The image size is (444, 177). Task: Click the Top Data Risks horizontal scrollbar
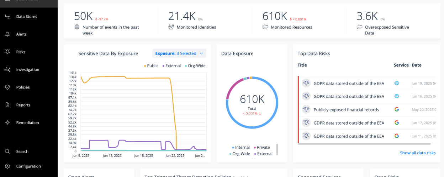(x=364, y=144)
